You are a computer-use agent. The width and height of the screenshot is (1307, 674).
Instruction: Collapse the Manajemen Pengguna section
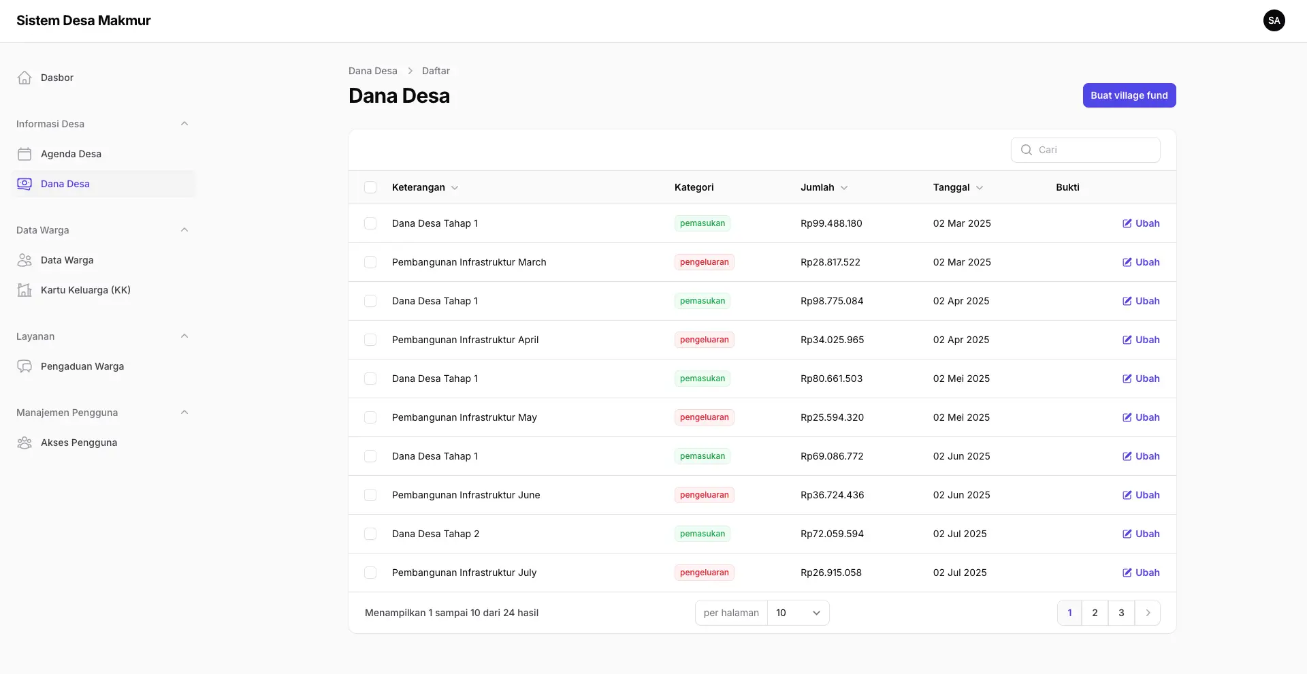[x=184, y=413]
